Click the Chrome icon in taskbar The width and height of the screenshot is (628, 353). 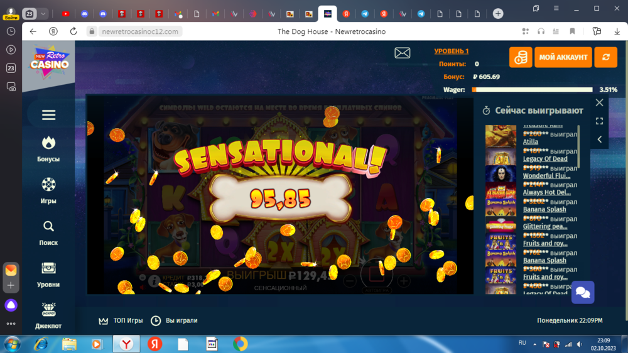point(240,344)
